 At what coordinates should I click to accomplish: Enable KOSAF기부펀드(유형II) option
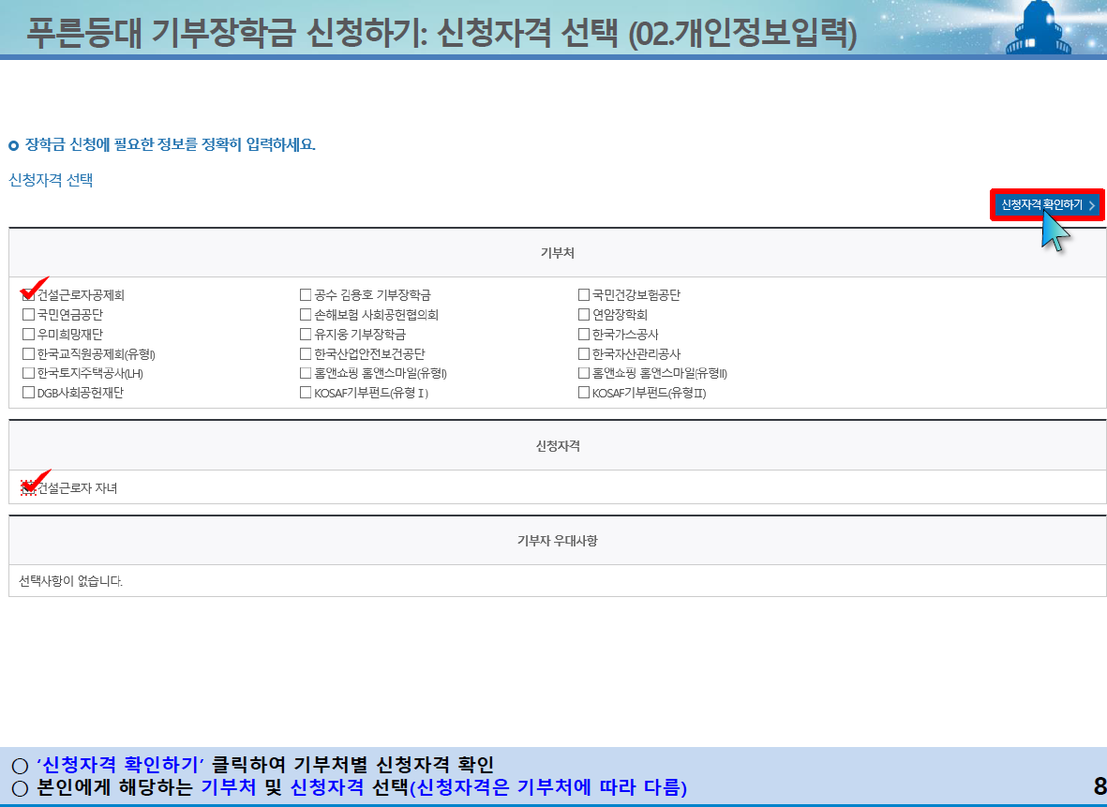pyautogui.click(x=582, y=393)
